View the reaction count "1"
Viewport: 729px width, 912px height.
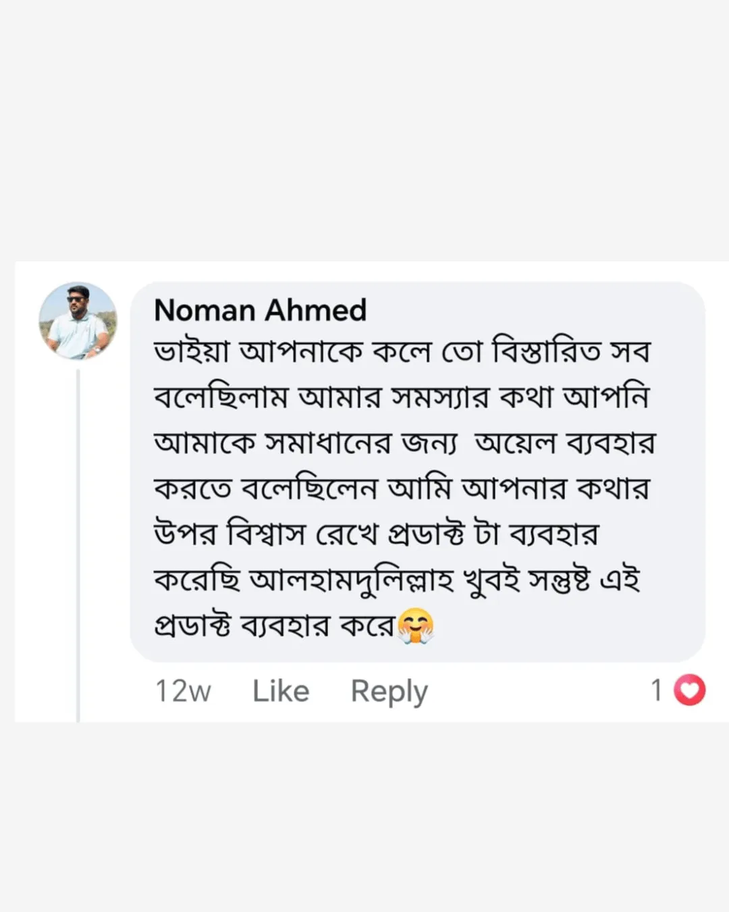656,690
